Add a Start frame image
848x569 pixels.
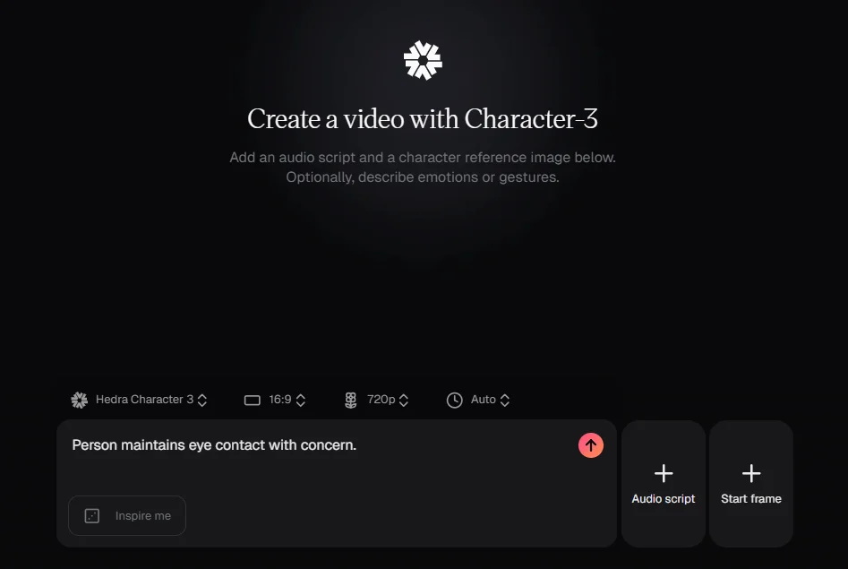pyautogui.click(x=751, y=484)
